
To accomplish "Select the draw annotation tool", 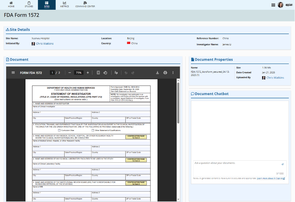I will click(x=116, y=73).
